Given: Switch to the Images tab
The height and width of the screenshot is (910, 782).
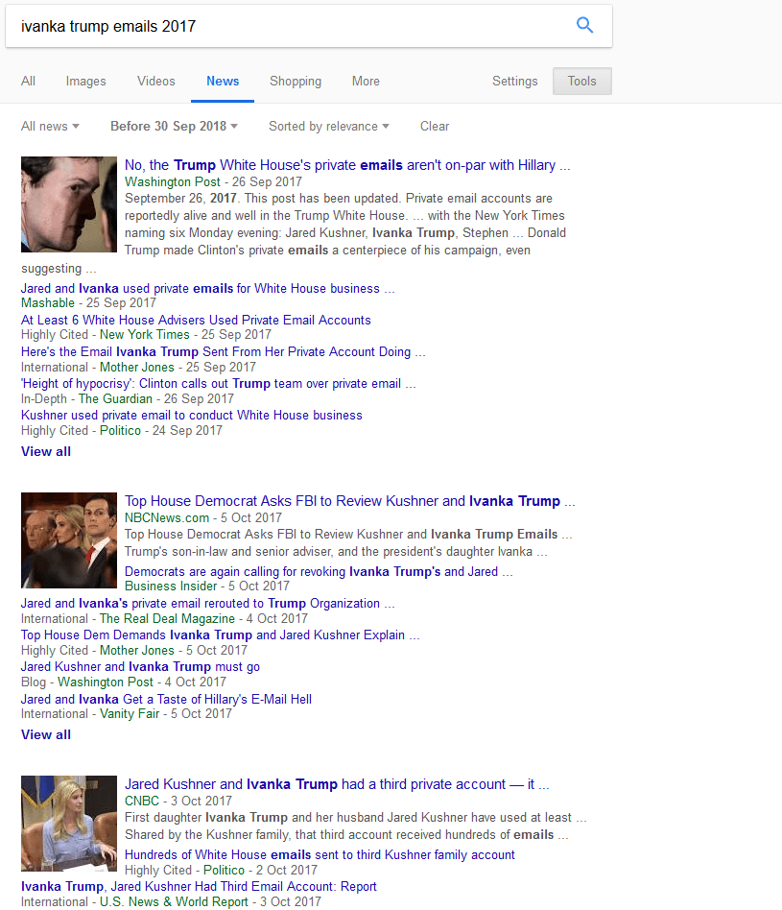Looking at the screenshot, I should (x=85, y=82).
